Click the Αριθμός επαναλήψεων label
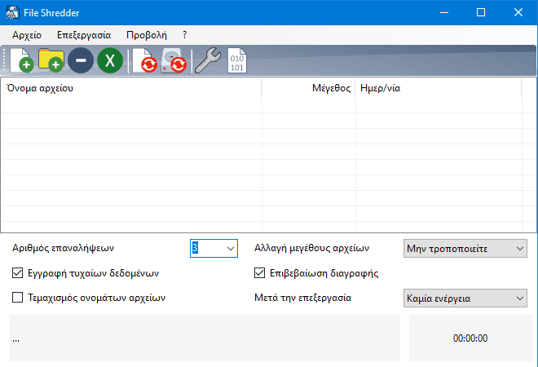This screenshot has height=367, width=538. [x=63, y=248]
